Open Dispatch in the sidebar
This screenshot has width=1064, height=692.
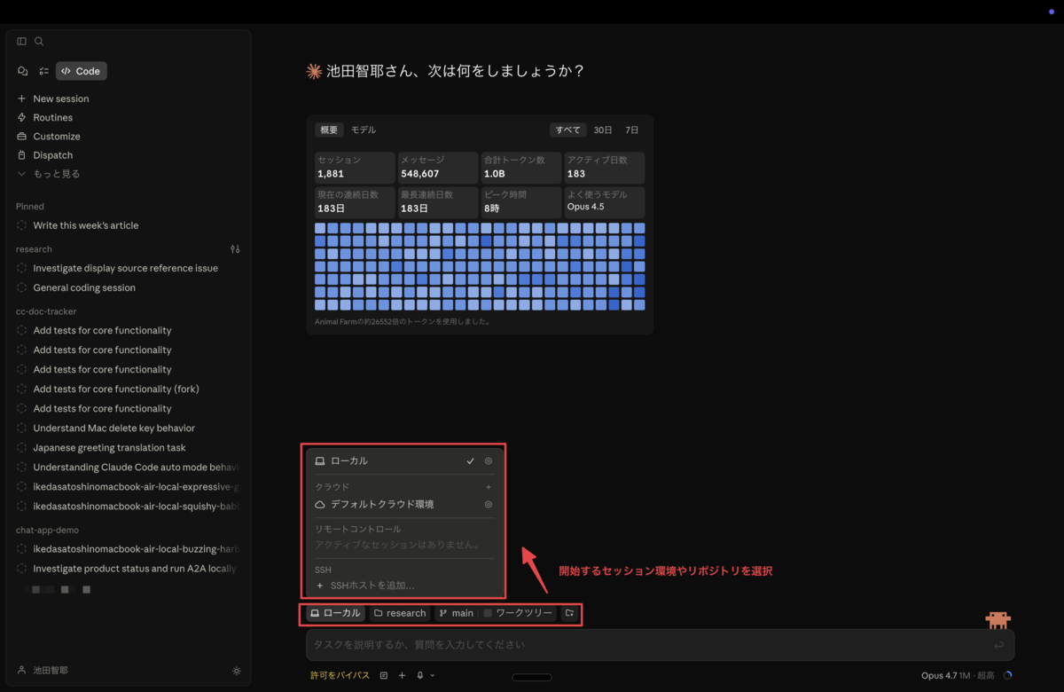[x=45, y=155]
